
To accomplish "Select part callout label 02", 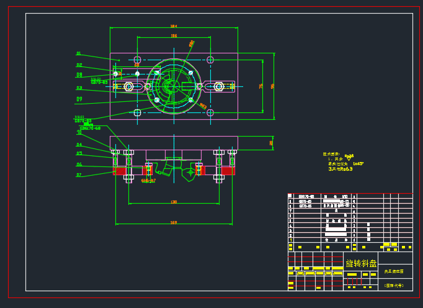I will [79, 65].
